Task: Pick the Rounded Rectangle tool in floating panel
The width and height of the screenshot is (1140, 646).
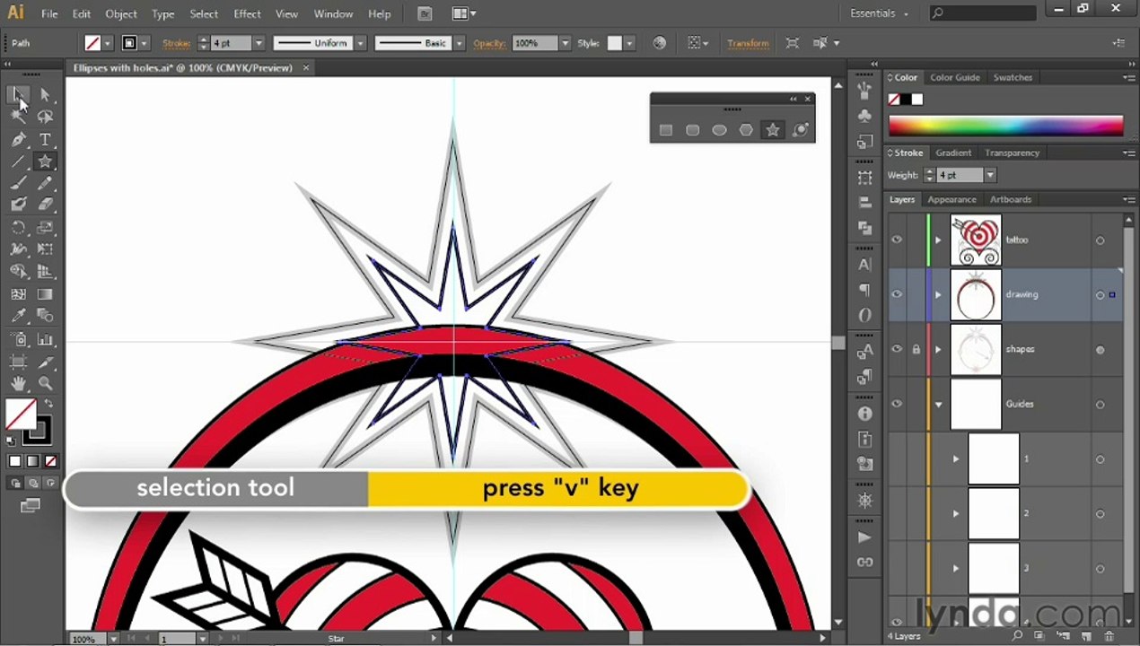Action: click(692, 130)
